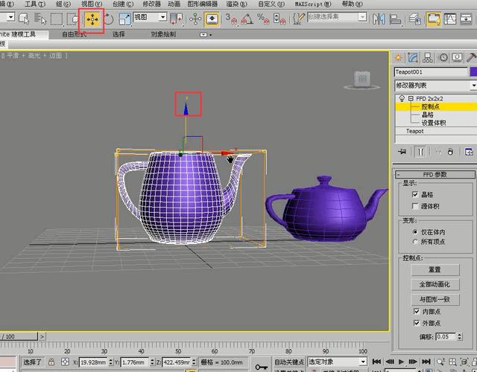Viewport: 477px width, 372px height.
Task: Click time slider handle showing / 100
Action: (19, 336)
